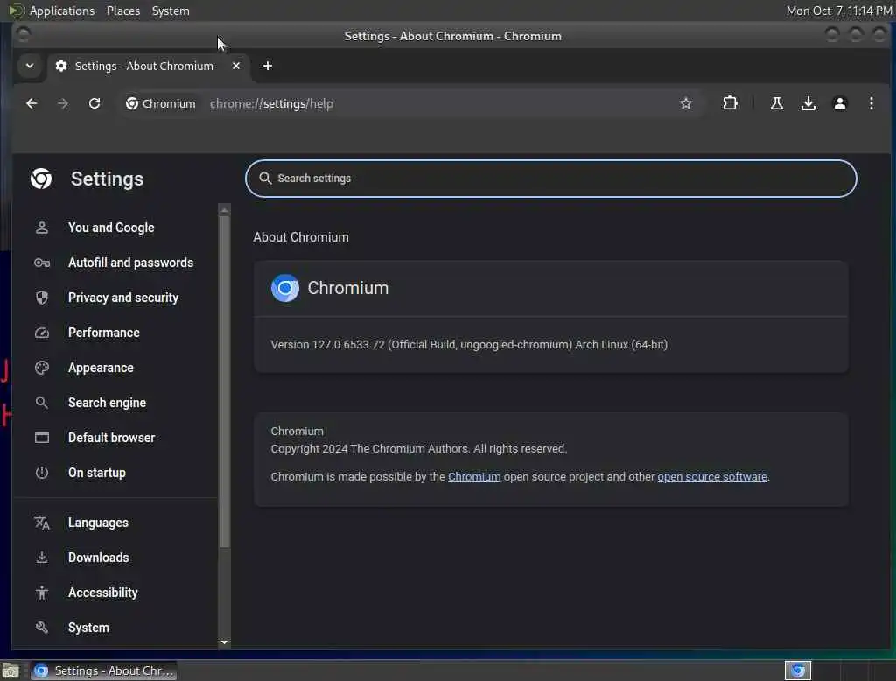This screenshot has height=681, width=896.
Task: Click the speedometer icon beside Performance
Action: [x=42, y=333]
